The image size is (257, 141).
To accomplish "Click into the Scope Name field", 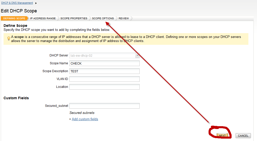I will (104, 63).
